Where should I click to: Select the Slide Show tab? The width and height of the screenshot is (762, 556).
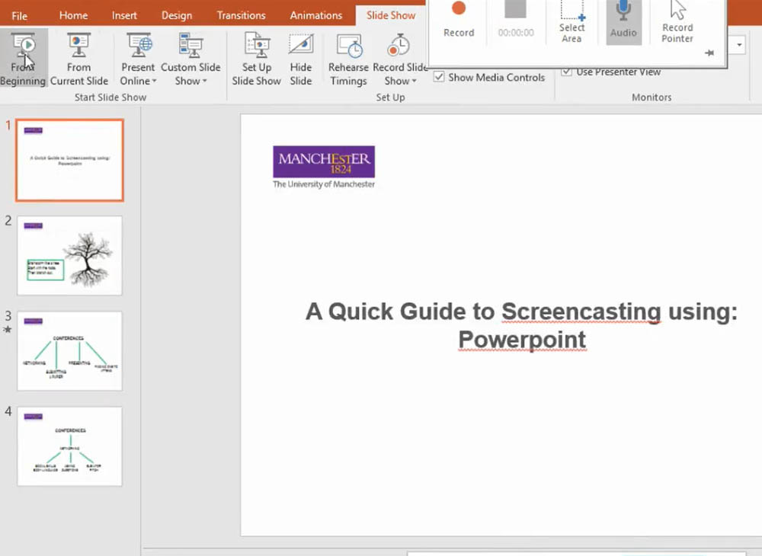pyautogui.click(x=391, y=15)
